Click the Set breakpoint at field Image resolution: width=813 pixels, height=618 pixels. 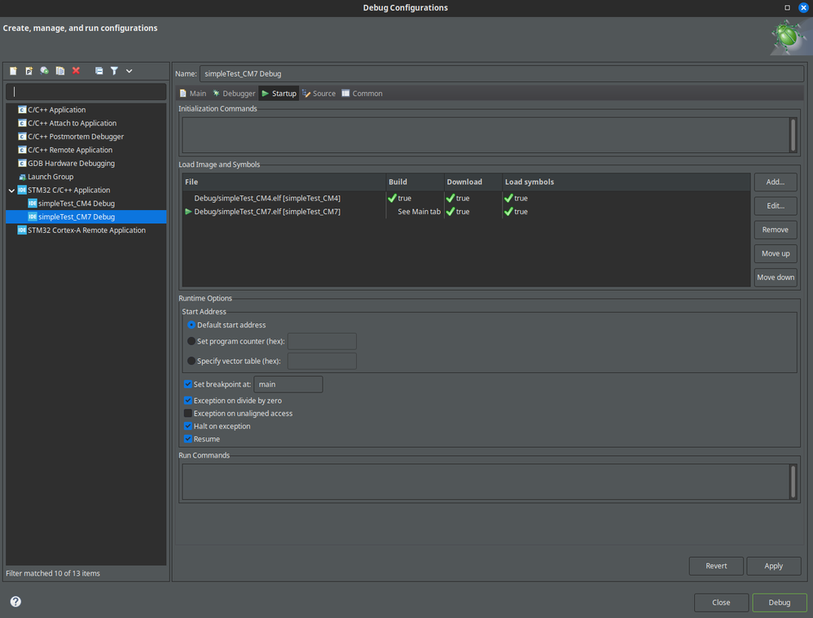tap(288, 384)
